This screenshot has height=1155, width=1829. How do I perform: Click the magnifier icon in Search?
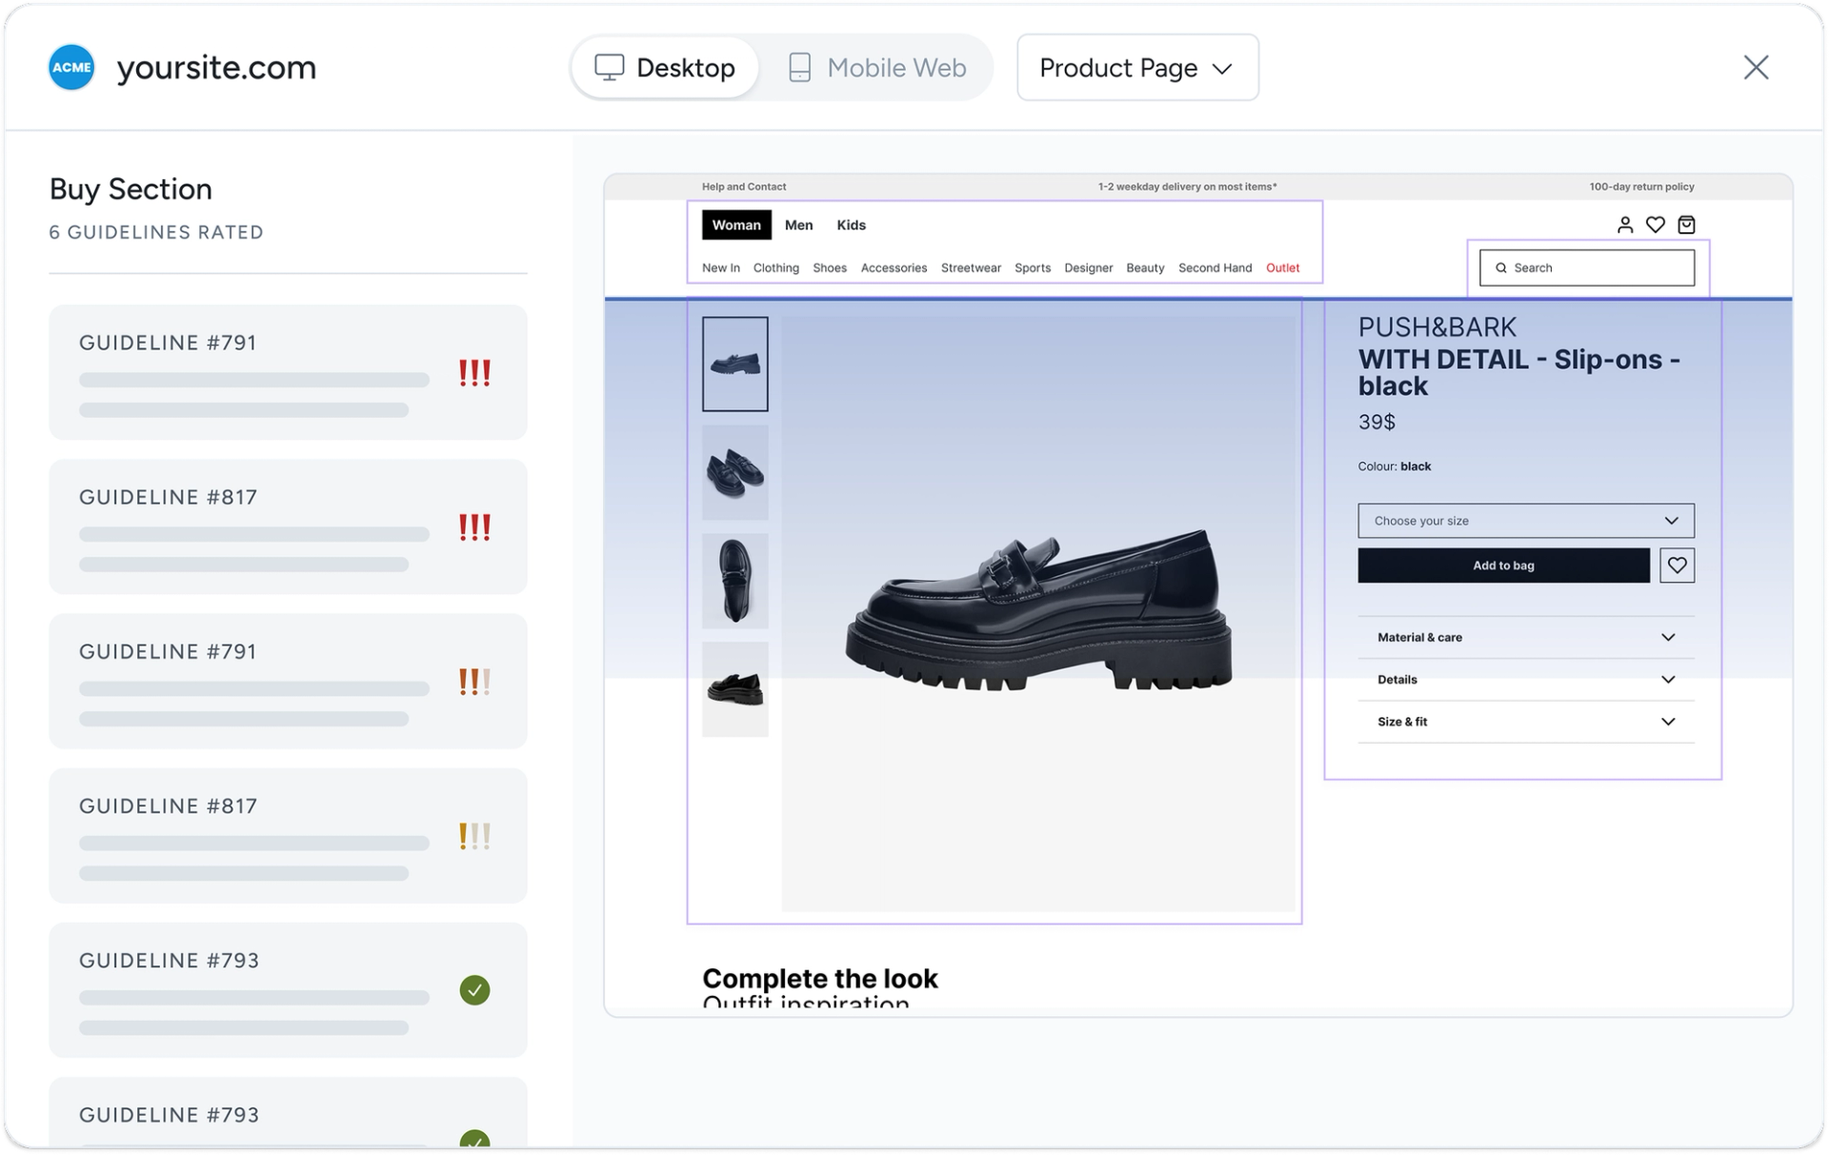(1501, 268)
